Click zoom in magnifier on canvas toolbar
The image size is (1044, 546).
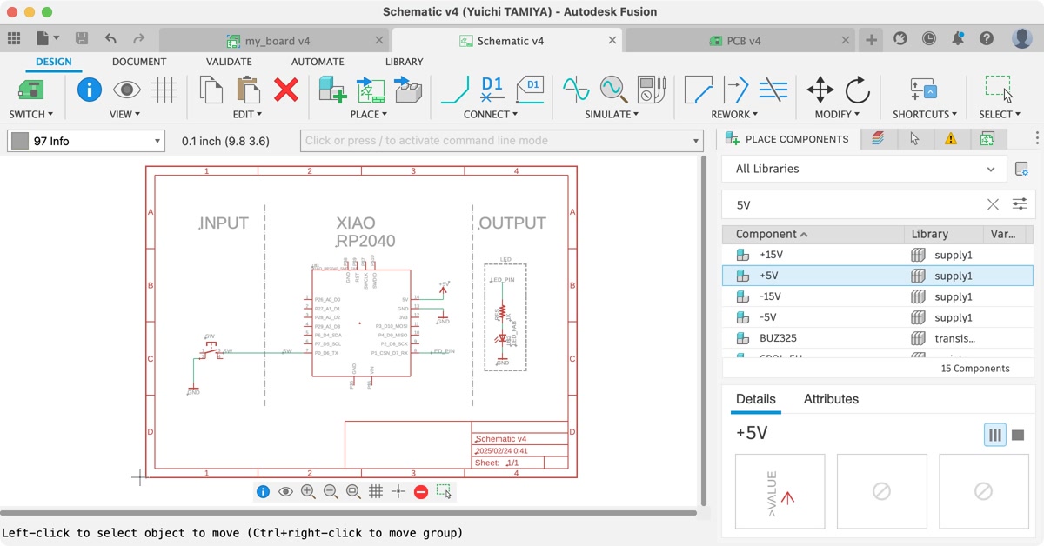coord(308,491)
